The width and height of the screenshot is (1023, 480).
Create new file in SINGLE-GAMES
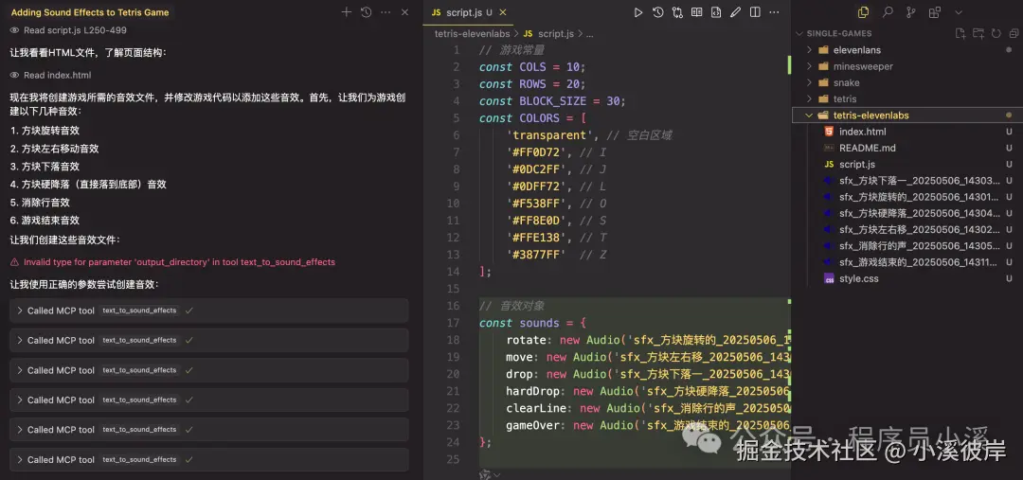click(960, 34)
